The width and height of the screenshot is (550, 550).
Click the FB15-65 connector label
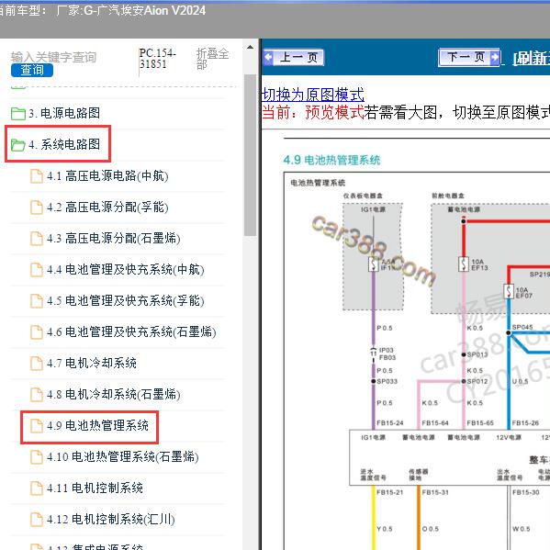(x=480, y=423)
